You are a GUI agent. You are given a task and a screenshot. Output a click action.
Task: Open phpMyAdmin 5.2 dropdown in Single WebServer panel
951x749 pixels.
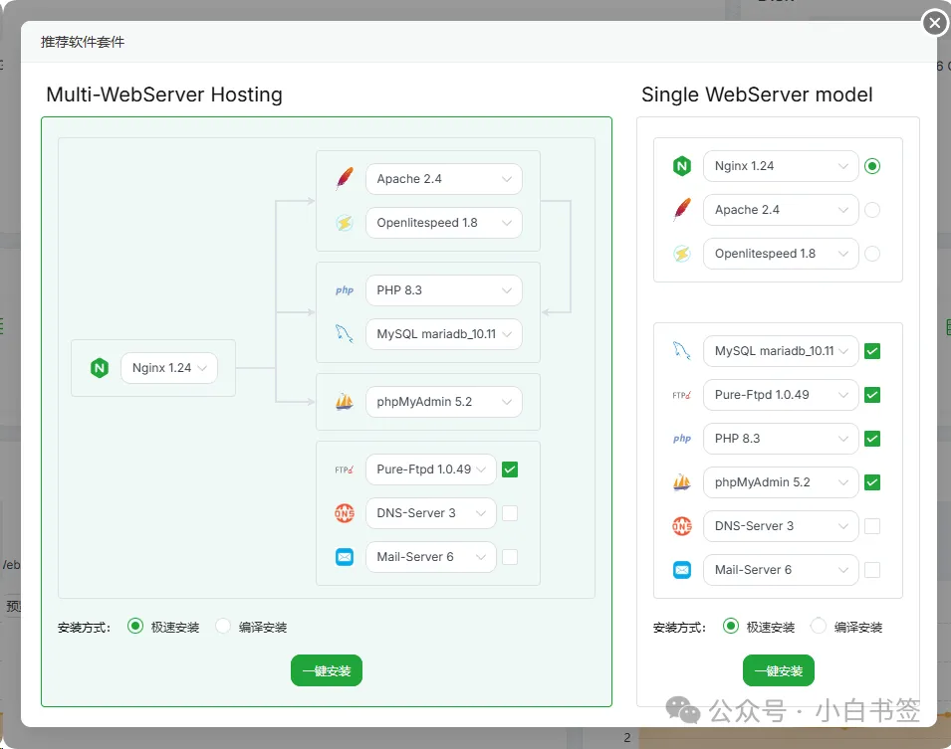tap(781, 482)
